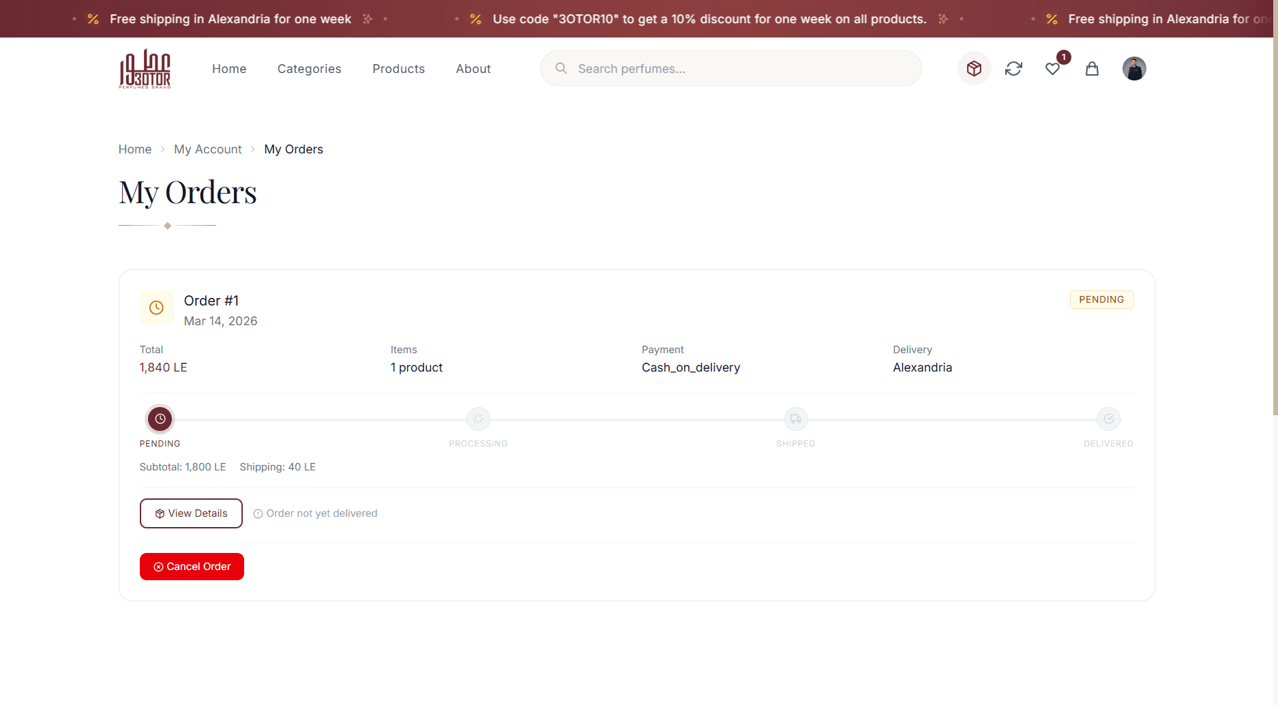
Task: Click the user profile avatar
Action: pos(1133,69)
